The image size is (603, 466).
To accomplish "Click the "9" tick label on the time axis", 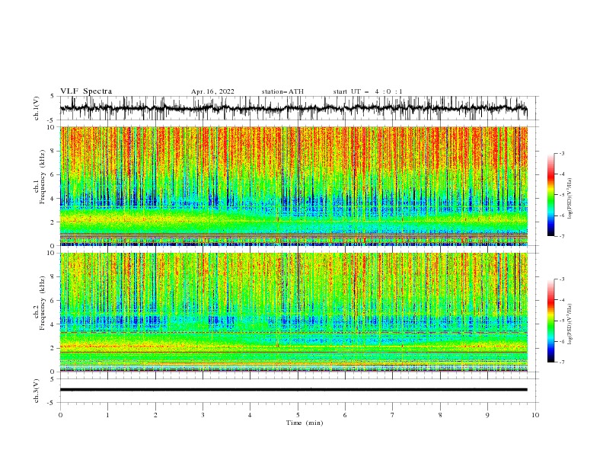I will [x=487, y=415].
